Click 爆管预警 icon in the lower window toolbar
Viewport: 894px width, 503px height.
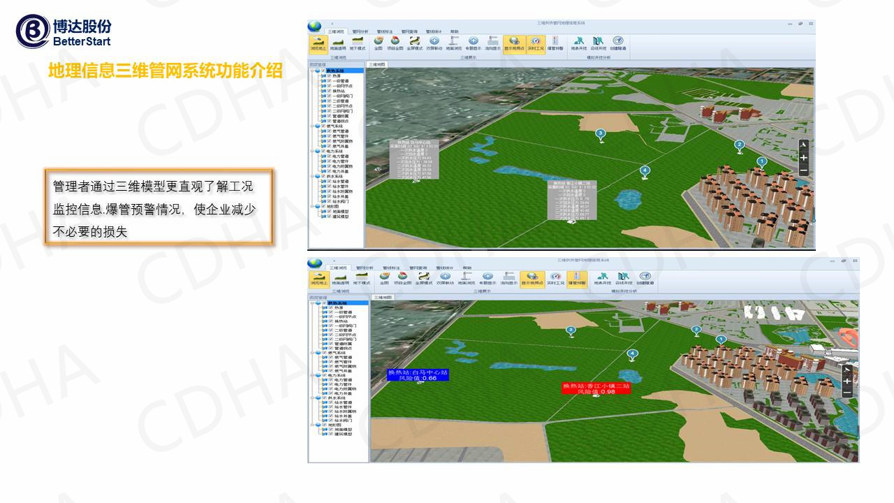(577, 279)
